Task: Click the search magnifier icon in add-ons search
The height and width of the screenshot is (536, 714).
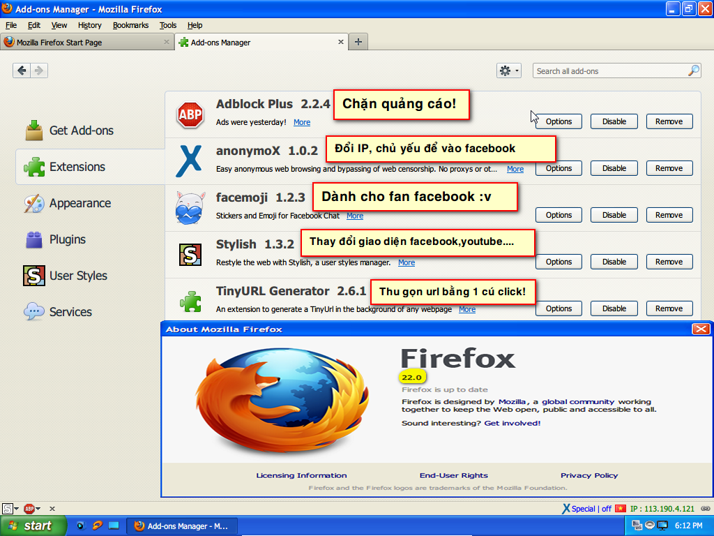Action: pos(694,70)
